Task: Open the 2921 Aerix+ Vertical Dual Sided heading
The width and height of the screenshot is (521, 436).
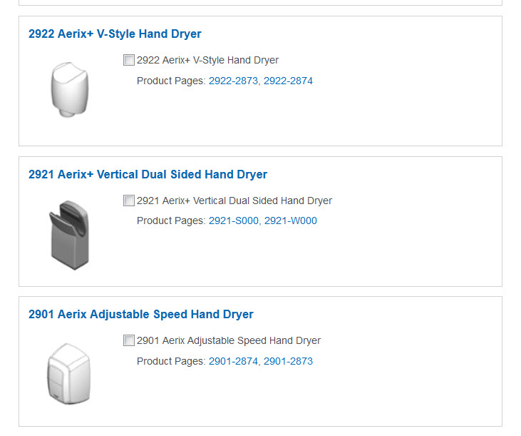Action: 148,174
